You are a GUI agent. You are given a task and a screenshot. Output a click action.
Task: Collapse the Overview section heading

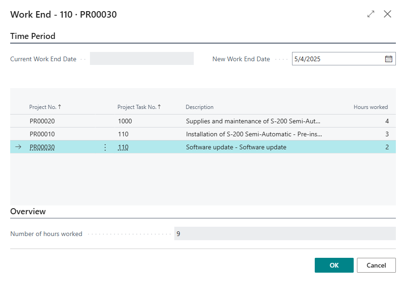[28, 211]
